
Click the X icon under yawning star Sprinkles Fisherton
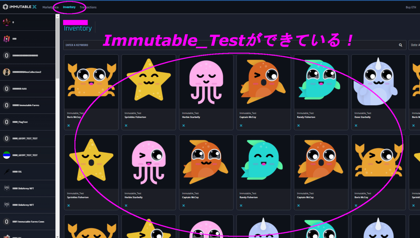tap(69, 205)
